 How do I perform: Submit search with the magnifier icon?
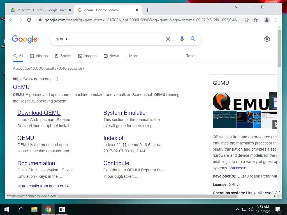(x=193, y=39)
